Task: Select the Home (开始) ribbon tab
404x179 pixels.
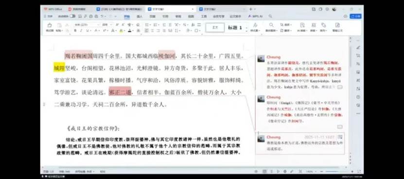Action: 127,16
